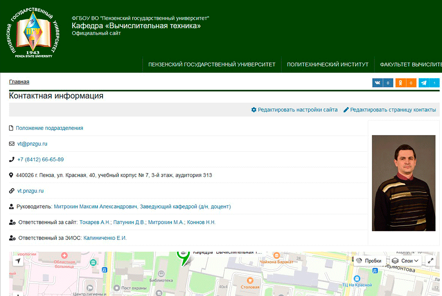Click the document icon beside Положение подразделения
442x296 pixels.
tap(11, 128)
